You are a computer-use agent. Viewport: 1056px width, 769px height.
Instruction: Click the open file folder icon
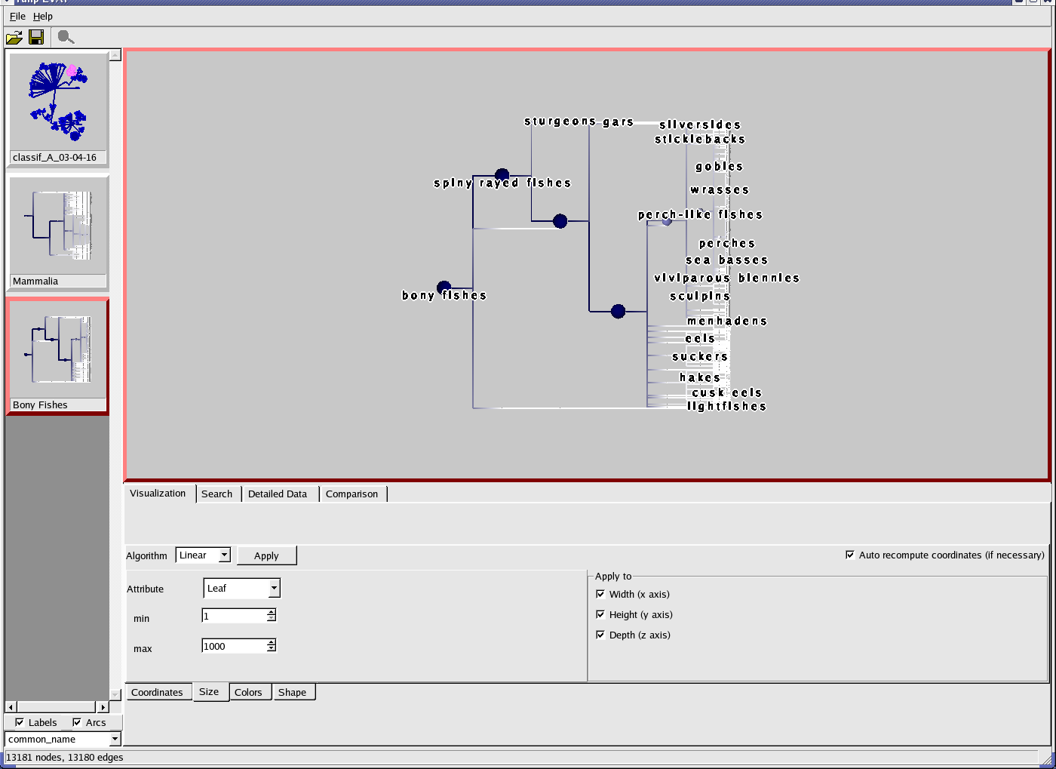pos(14,37)
